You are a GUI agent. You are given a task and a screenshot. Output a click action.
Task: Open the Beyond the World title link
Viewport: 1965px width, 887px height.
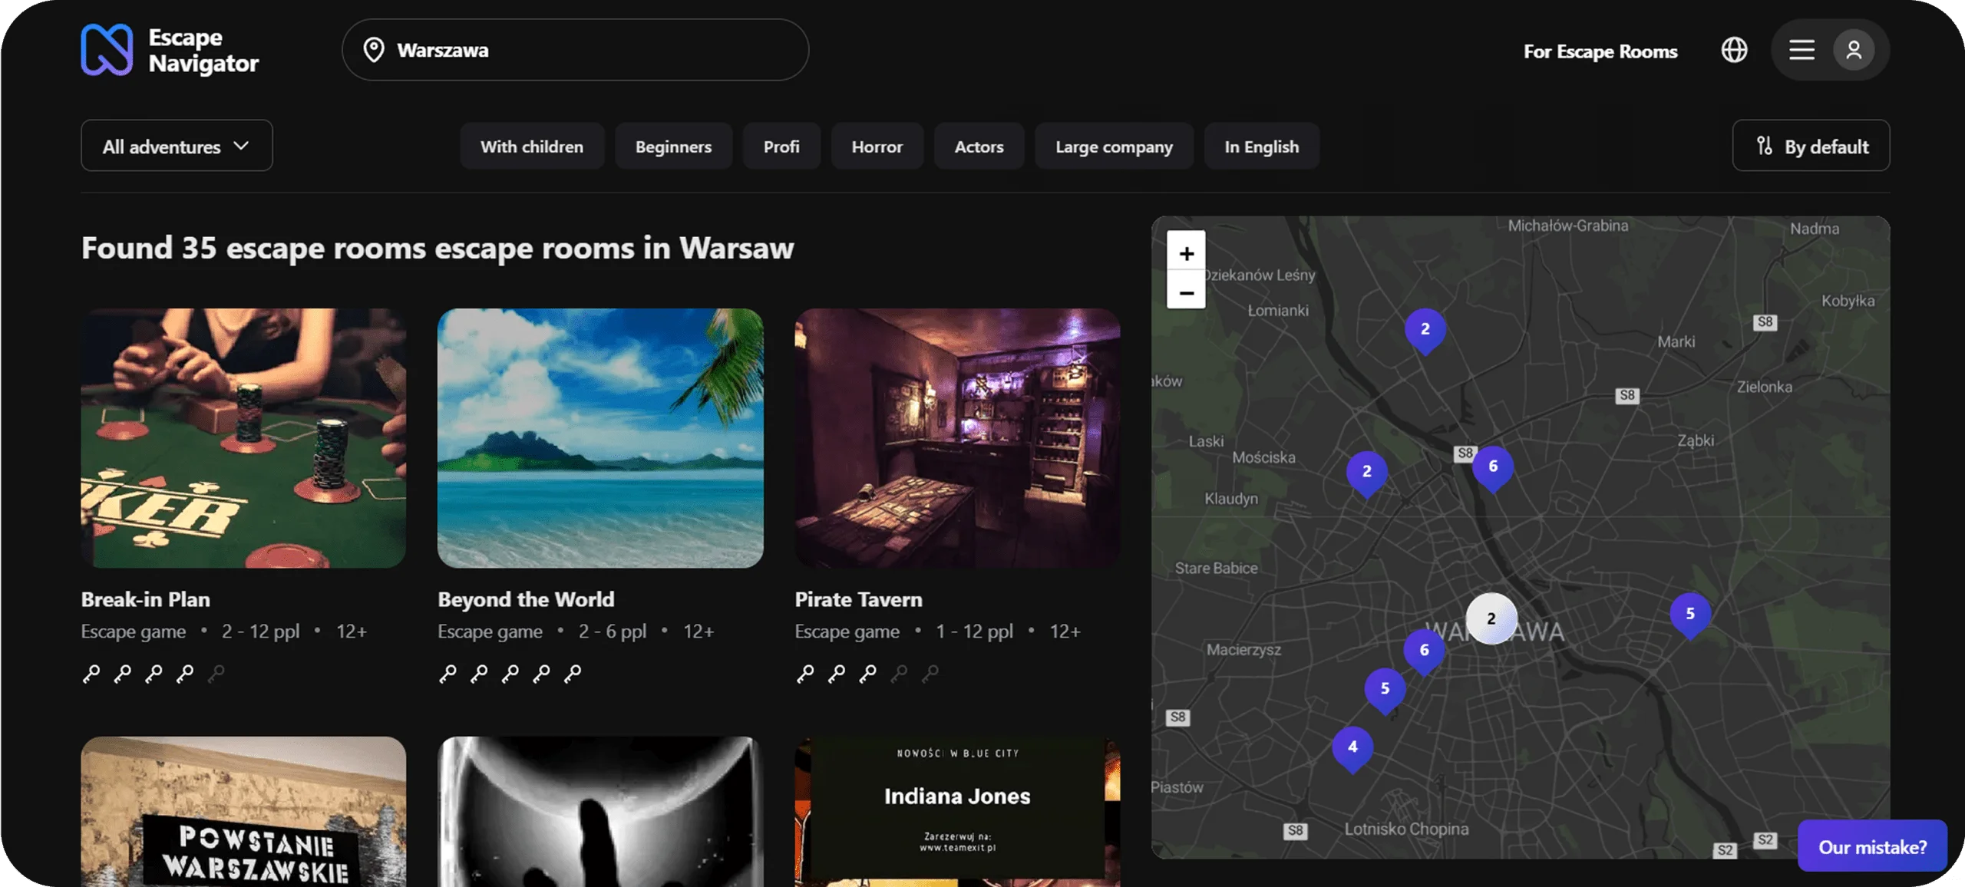click(x=526, y=598)
